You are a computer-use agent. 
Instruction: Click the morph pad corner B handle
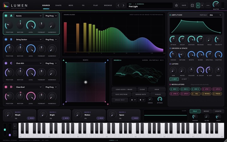click(x=105, y=62)
